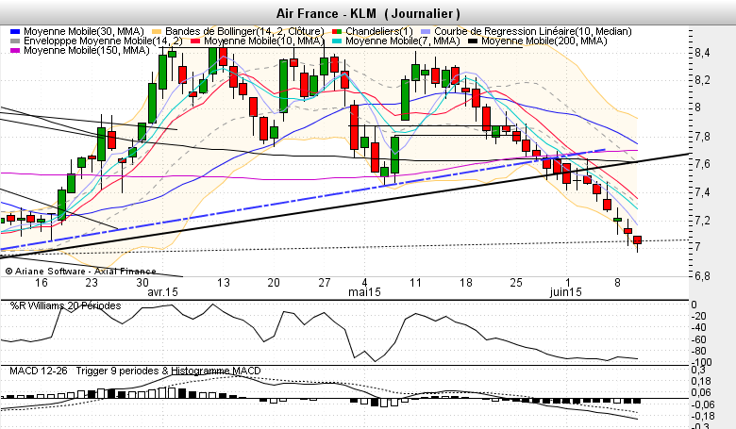Click the black swatch for Moyenne Mobile(200, MMA)
Viewport: 736px width, 429px height.
coord(473,41)
